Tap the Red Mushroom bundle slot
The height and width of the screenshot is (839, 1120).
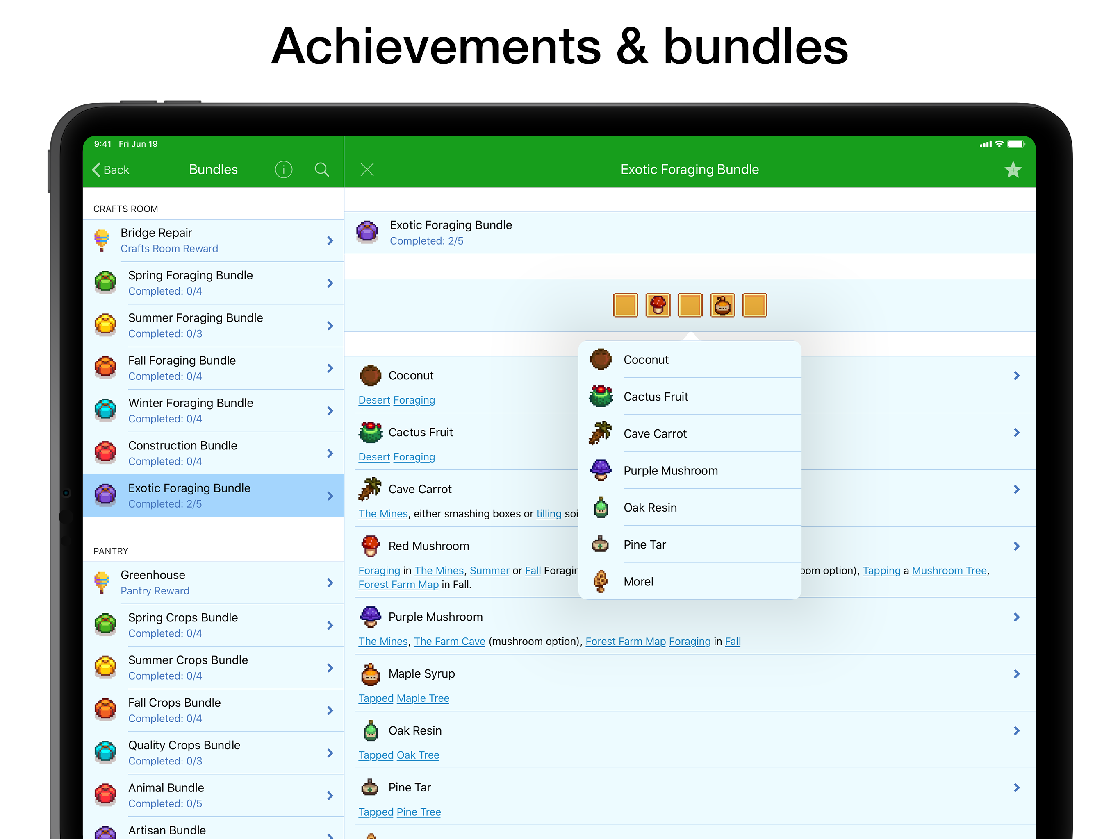click(x=658, y=305)
